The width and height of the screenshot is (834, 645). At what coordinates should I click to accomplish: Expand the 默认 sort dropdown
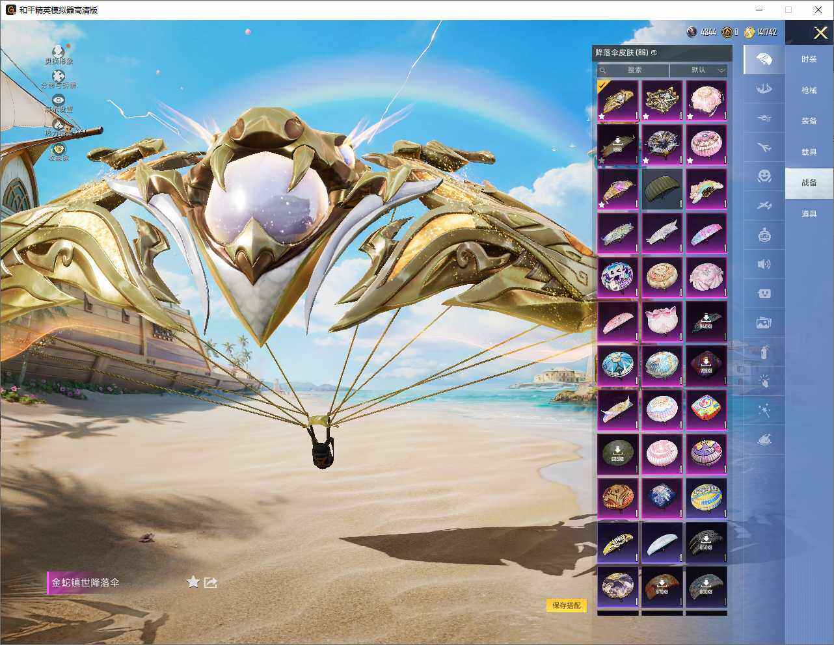point(699,70)
